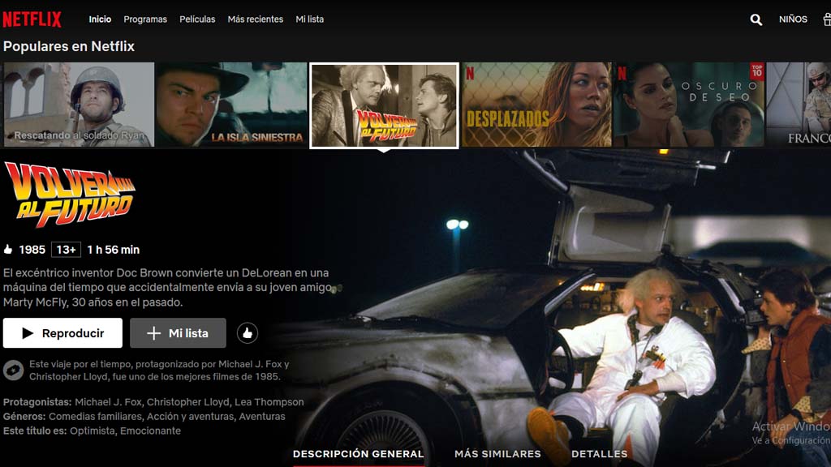The width and height of the screenshot is (831, 467).
Task: Click the 1985 release year
Action: 32,250
